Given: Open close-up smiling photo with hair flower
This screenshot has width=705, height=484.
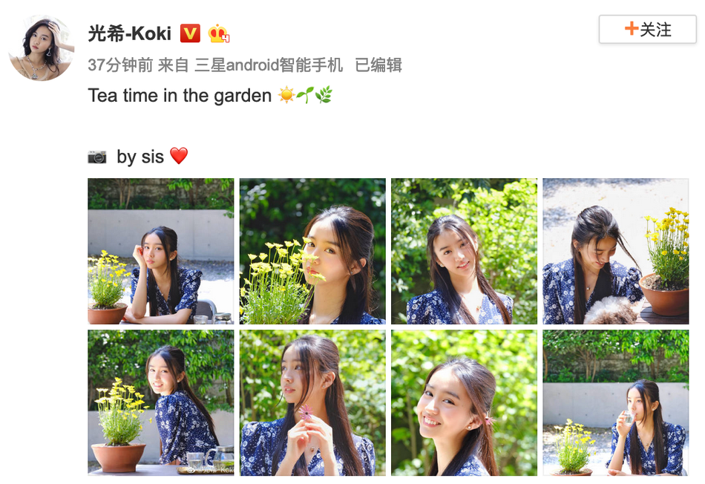Looking at the screenshot, I should [x=464, y=402].
